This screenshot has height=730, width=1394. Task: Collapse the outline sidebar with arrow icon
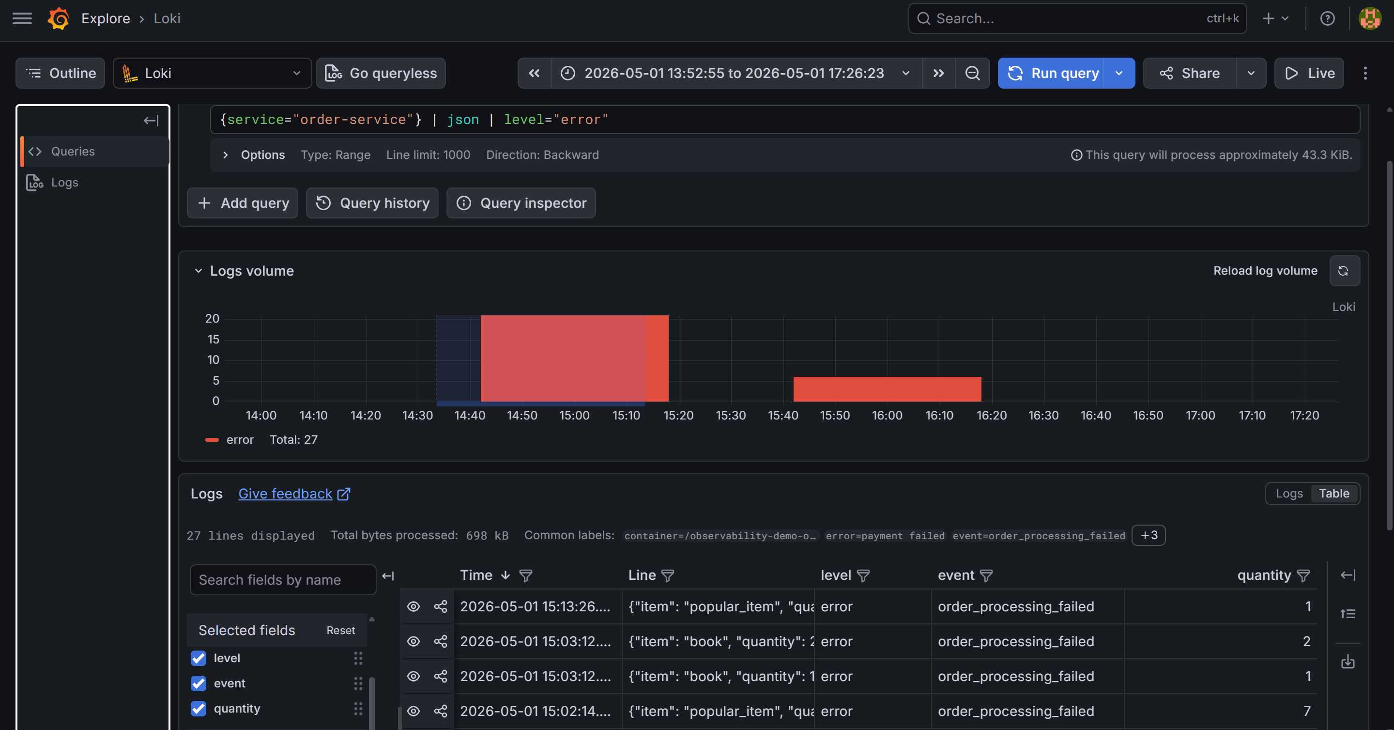tap(151, 121)
